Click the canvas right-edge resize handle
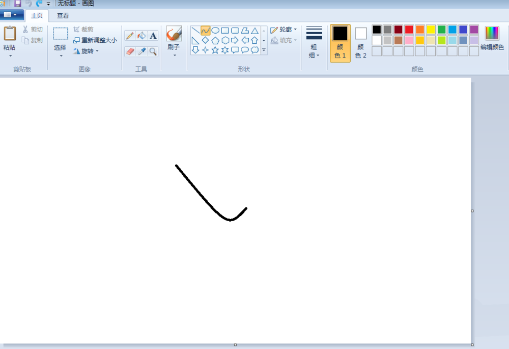 click(472, 211)
